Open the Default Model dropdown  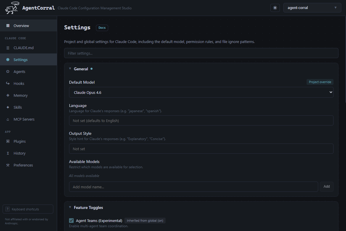(x=201, y=92)
